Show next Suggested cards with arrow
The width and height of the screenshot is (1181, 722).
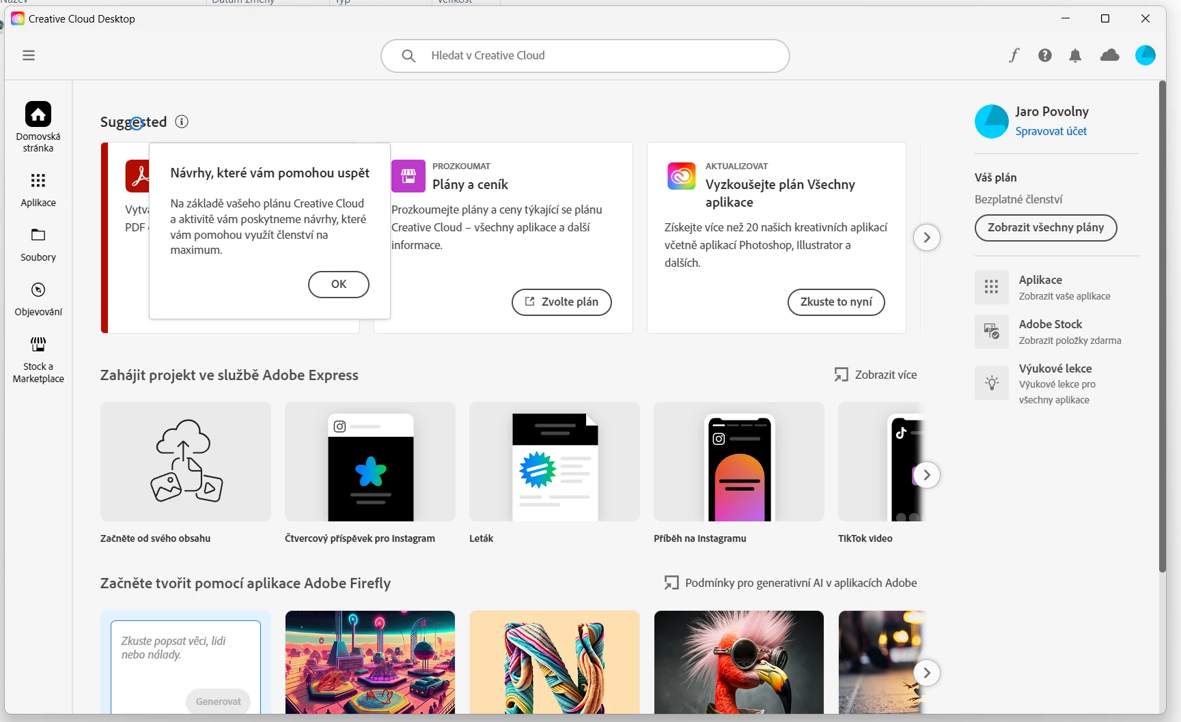tap(927, 237)
